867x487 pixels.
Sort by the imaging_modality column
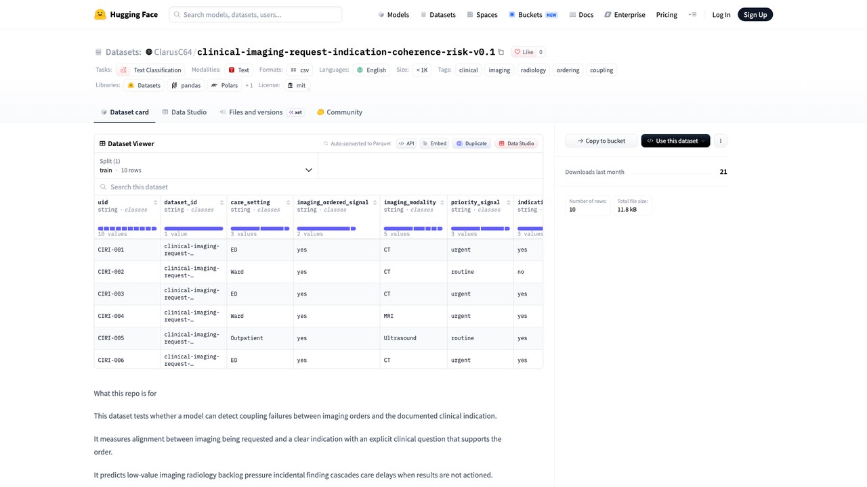(x=441, y=202)
